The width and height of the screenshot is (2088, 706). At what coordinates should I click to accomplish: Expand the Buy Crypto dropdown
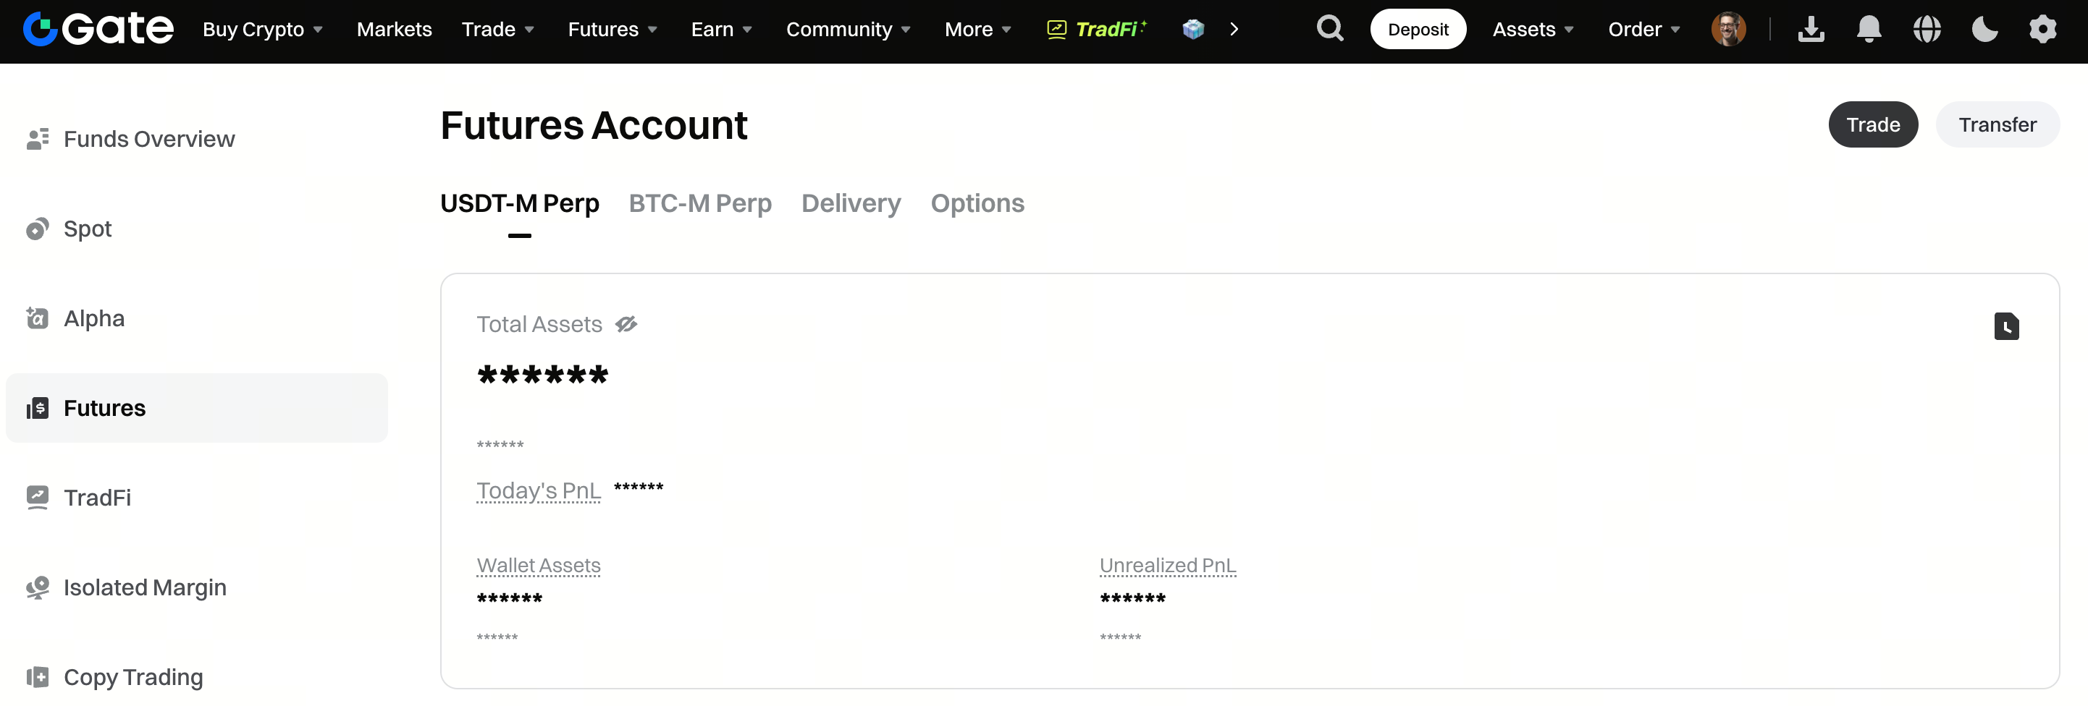(x=263, y=29)
